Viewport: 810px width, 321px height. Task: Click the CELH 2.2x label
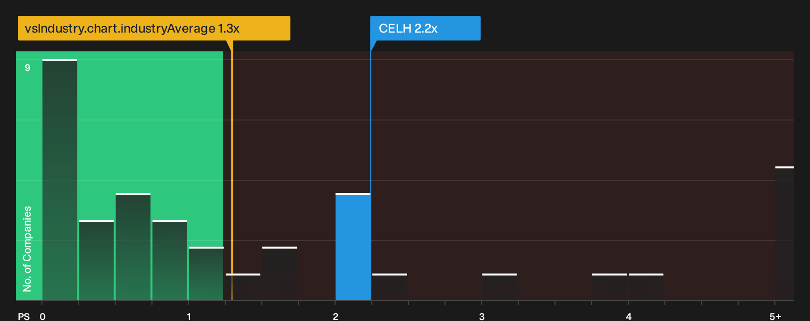(x=425, y=28)
